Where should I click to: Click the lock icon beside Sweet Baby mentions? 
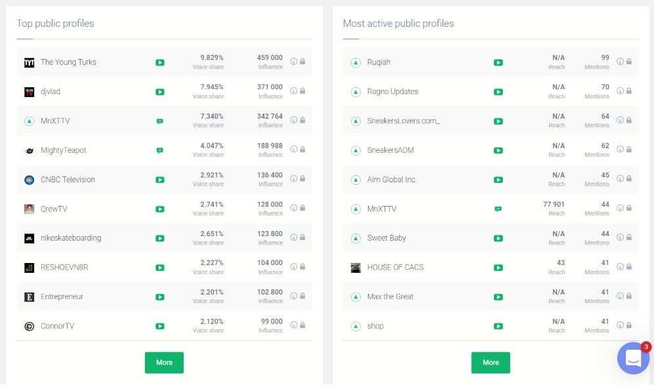click(x=628, y=238)
